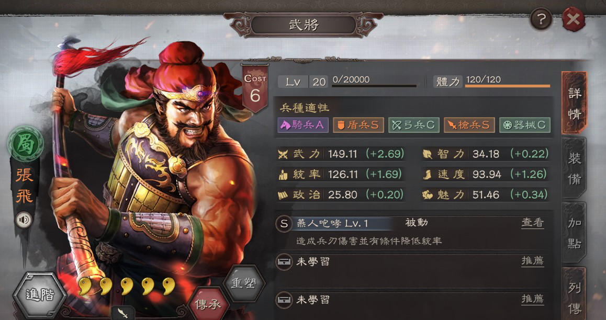Viewport: 606px width, 320px height.
Task: Tap the small sword icon below portrait
Action: tap(124, 313)
